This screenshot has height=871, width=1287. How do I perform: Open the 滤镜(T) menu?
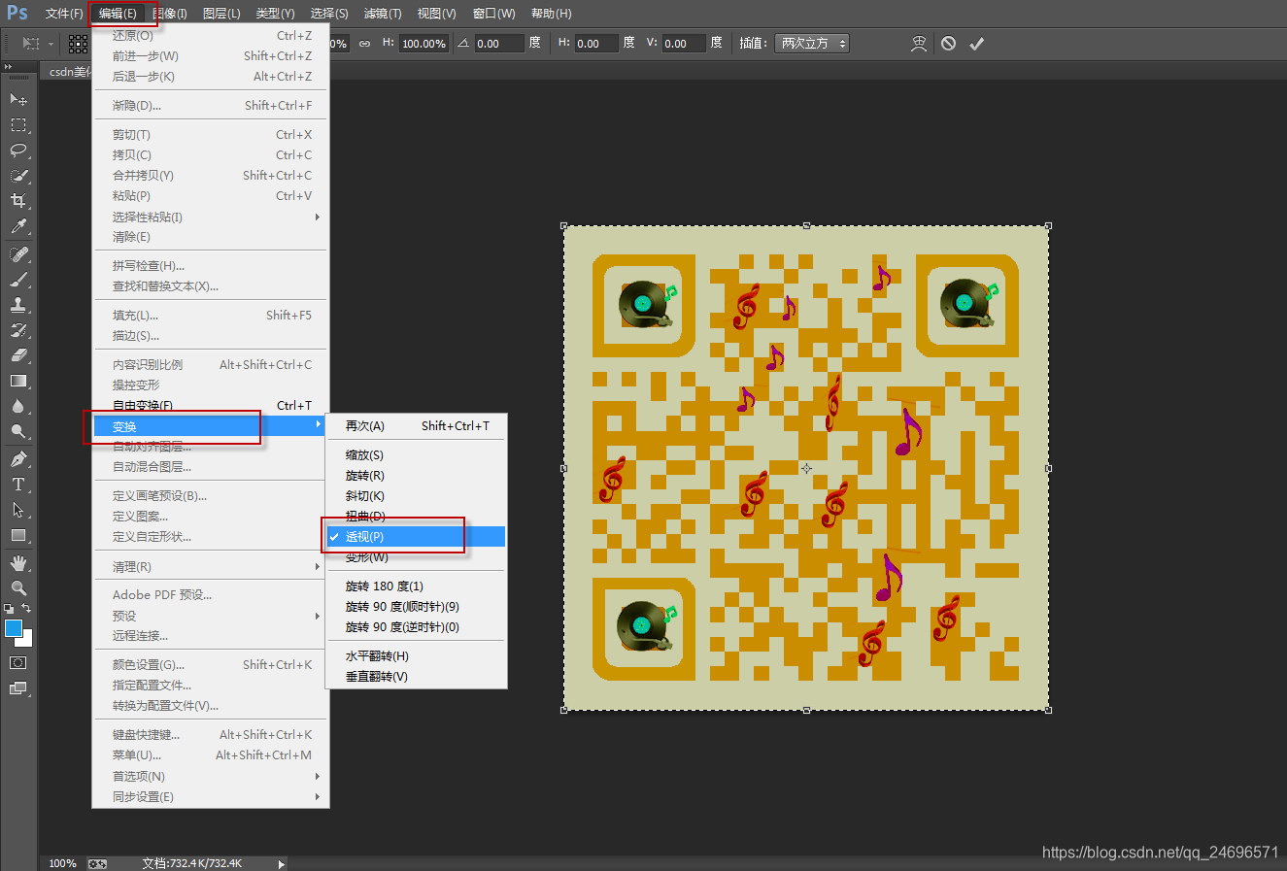tap(383, 14)
